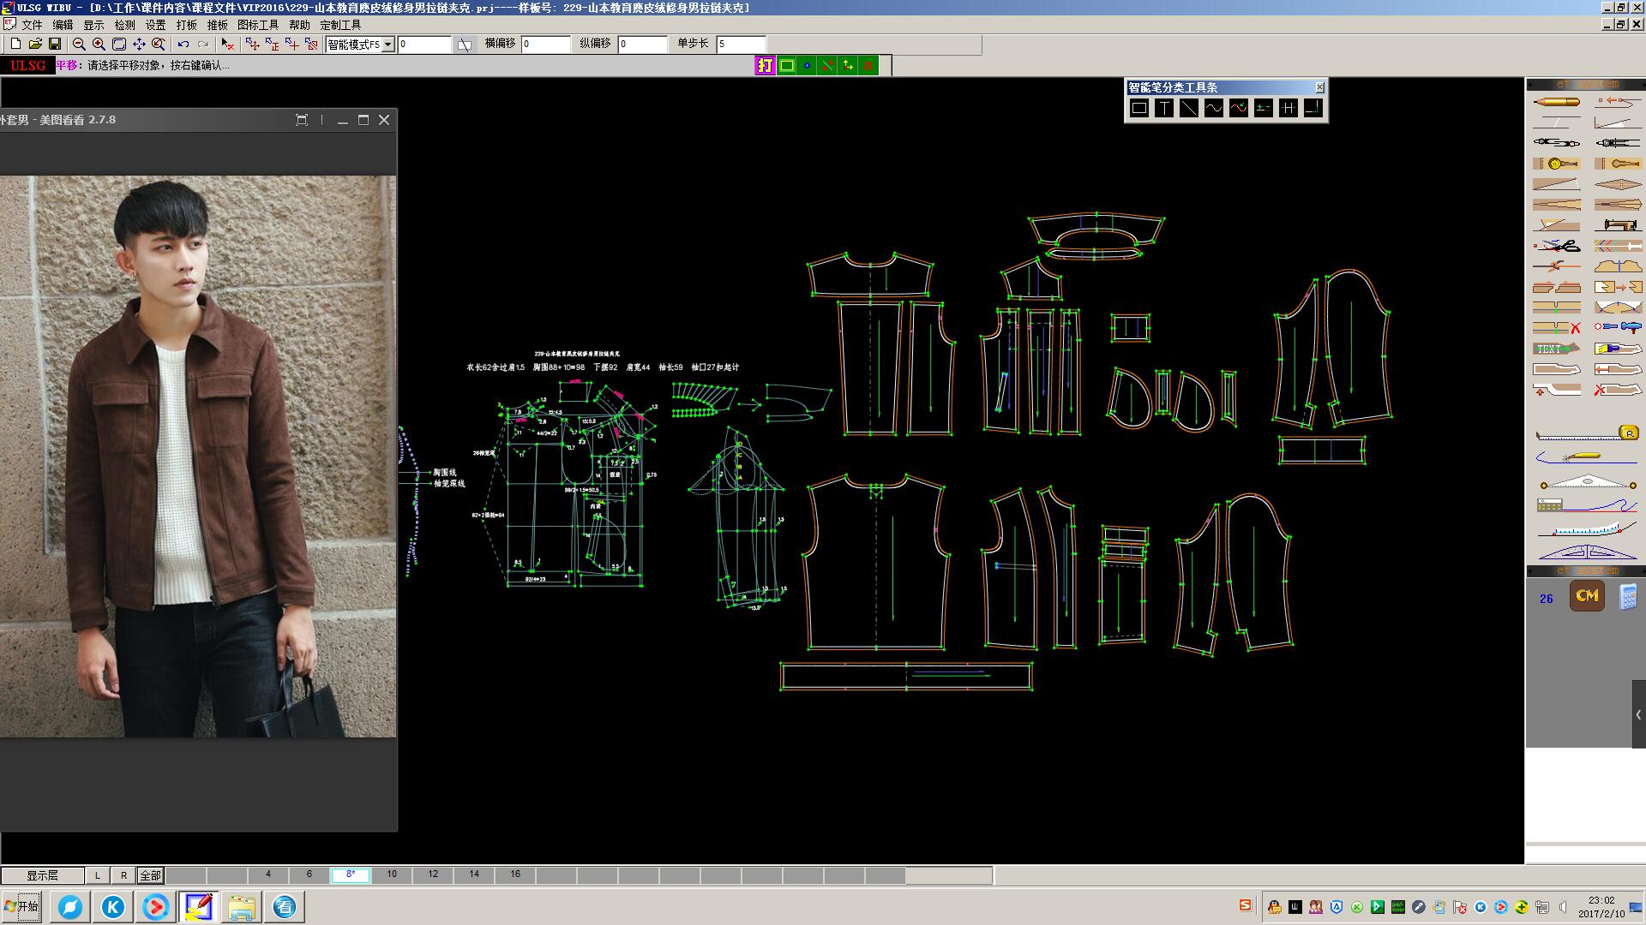
Task: Select the diagonal line tool in smart pen toolbar
Action: tap(1189, 108)
